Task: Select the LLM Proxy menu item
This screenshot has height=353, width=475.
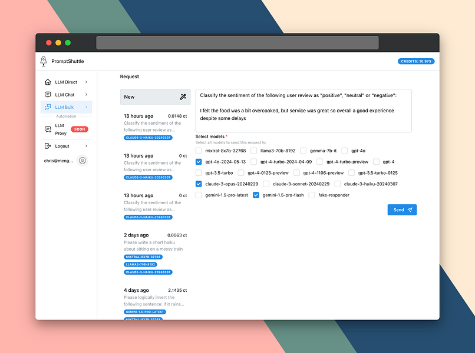Action: tap(66, 129)
